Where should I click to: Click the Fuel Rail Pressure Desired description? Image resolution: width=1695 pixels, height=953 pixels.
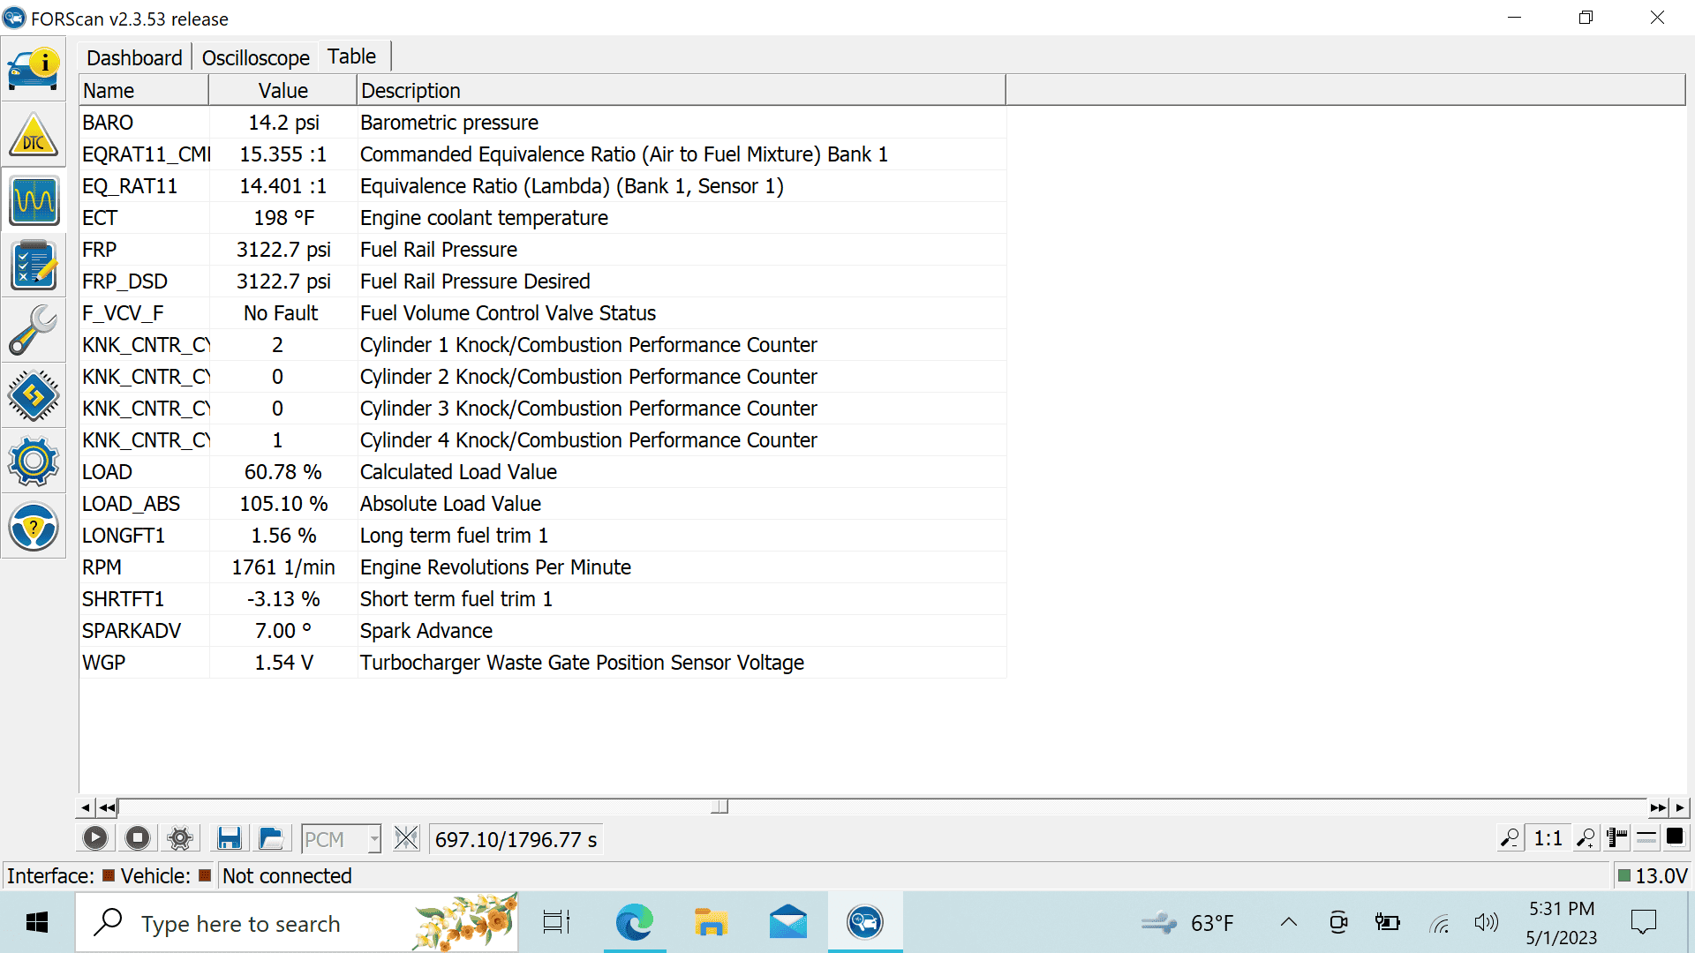tap(475, 281)
